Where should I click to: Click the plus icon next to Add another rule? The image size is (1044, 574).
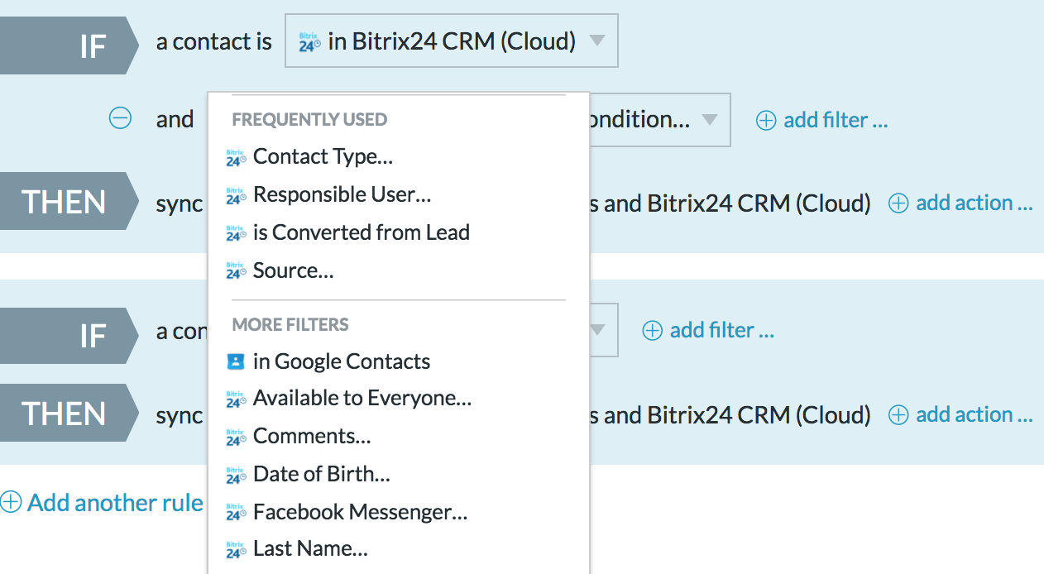11,502
